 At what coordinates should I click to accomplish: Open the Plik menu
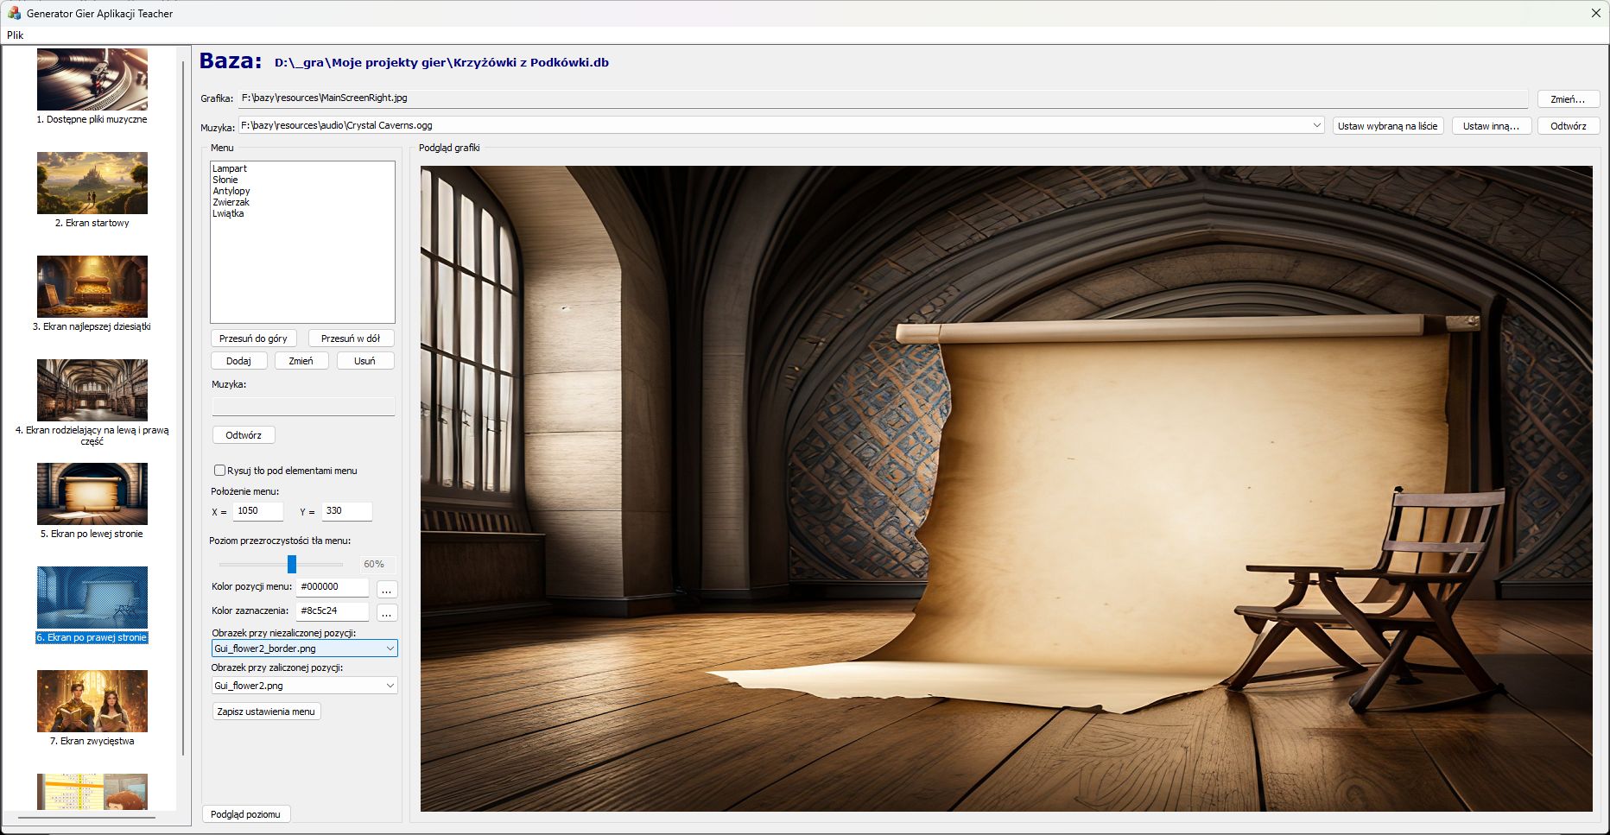[16, 35]
